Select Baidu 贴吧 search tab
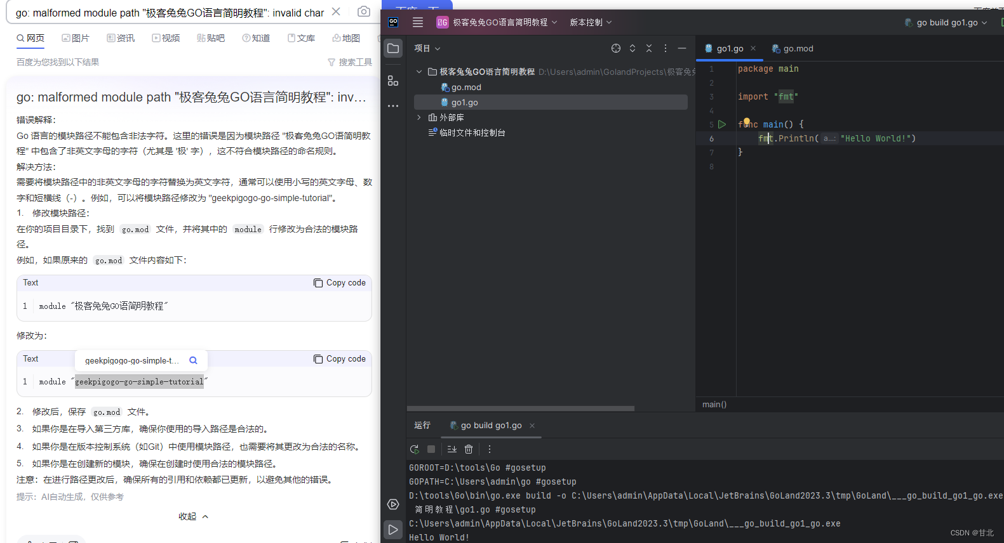This screenshot has height=543, width=1004. (x=211, y=38)
